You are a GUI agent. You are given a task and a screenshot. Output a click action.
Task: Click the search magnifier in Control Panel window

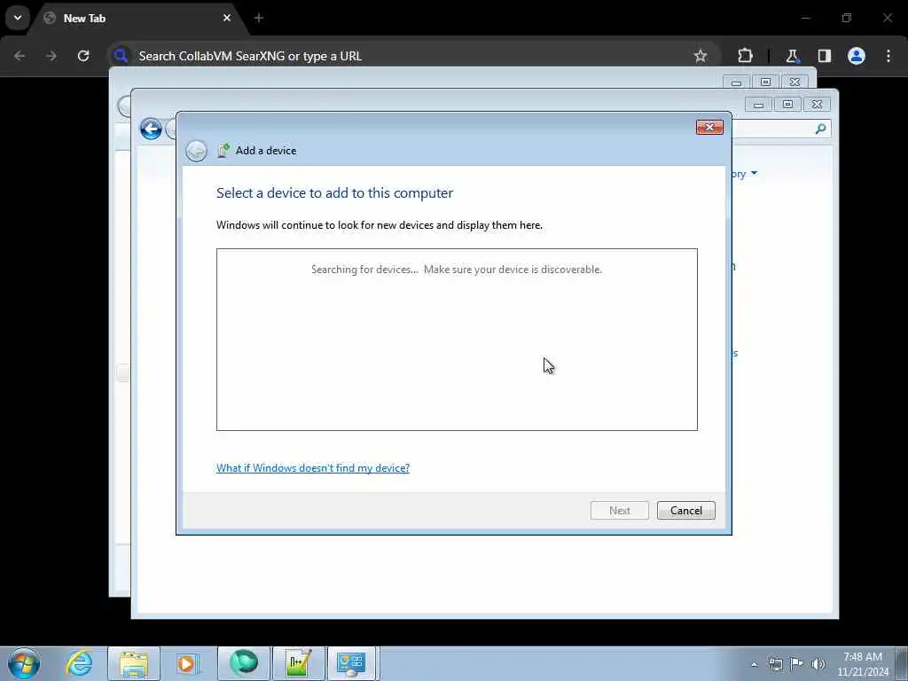pos(820,129)
